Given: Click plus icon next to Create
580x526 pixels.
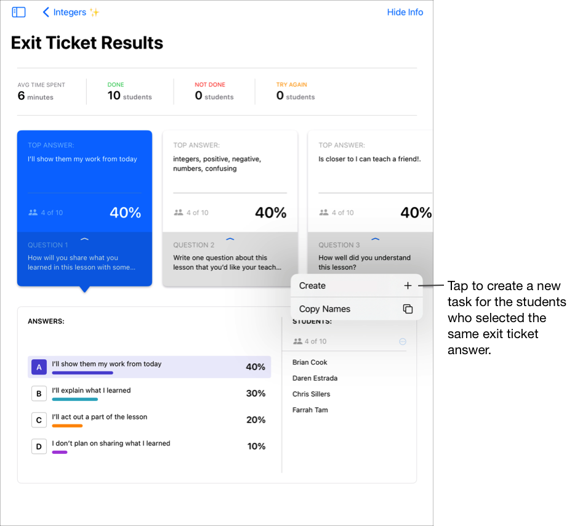Looking at the screenshot, I should [x=408, y=286].
